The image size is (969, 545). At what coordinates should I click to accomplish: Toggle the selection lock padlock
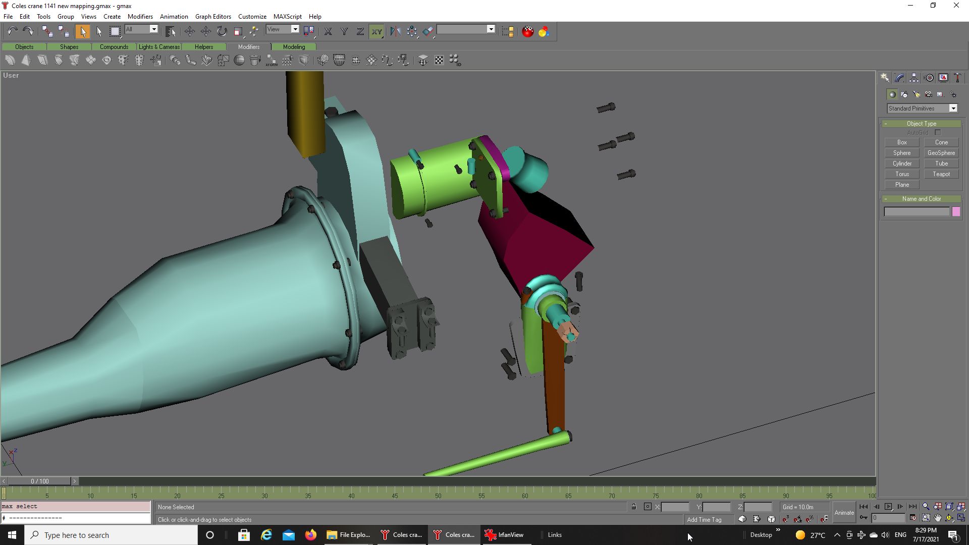click(634, 507)
